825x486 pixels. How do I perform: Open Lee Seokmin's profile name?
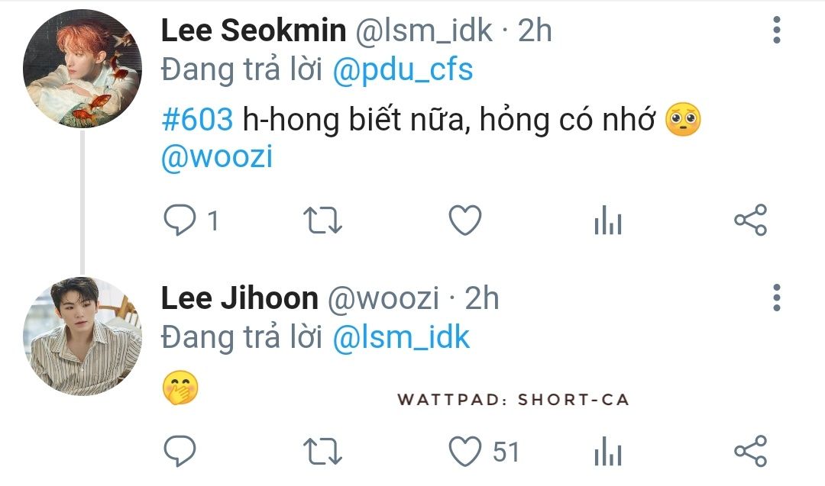pyautogui.click(x=254, y=31)
